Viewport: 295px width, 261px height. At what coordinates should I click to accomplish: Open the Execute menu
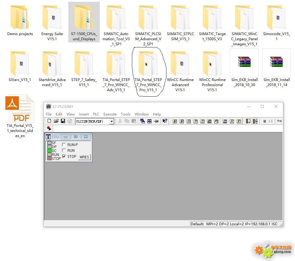(110, 114)
